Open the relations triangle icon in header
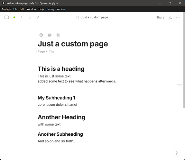Screen dimensions: 185x160 (170, 17)
